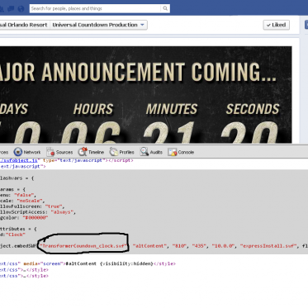
Task: Open Facebook notifications globe icon
Action: tap(21, 9)
